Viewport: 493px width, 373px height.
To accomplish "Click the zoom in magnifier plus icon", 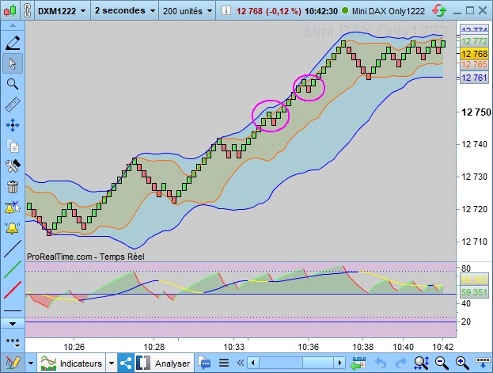I will click(461, 363).
